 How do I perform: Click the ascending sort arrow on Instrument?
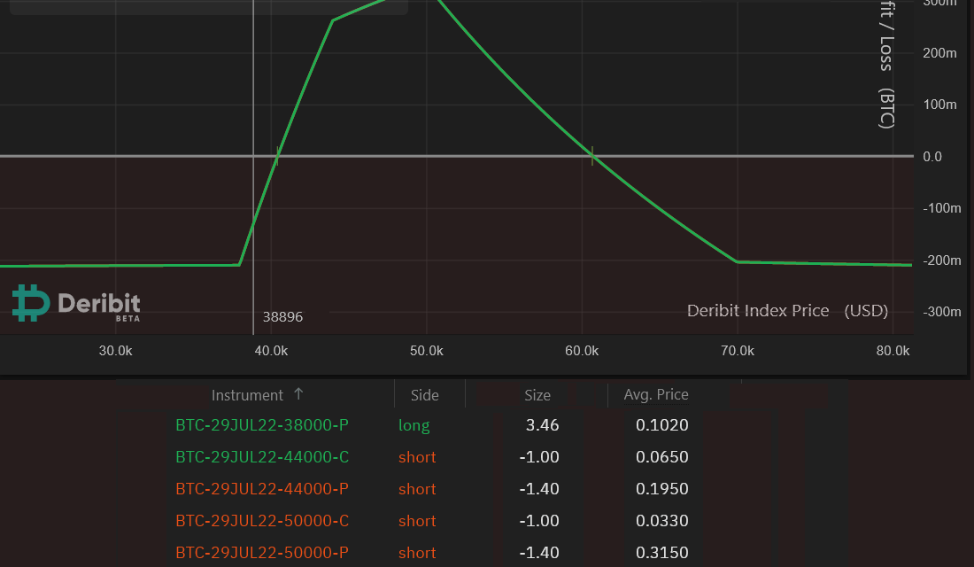(x=298, y=393)
